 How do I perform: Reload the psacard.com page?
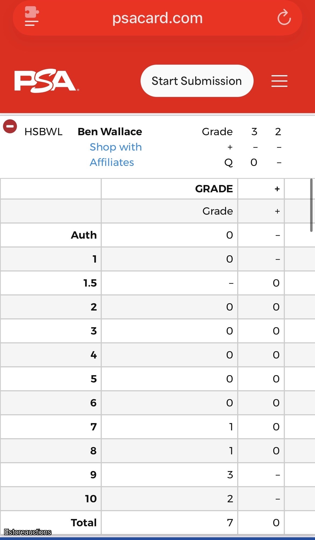click(x=284, y=18)
